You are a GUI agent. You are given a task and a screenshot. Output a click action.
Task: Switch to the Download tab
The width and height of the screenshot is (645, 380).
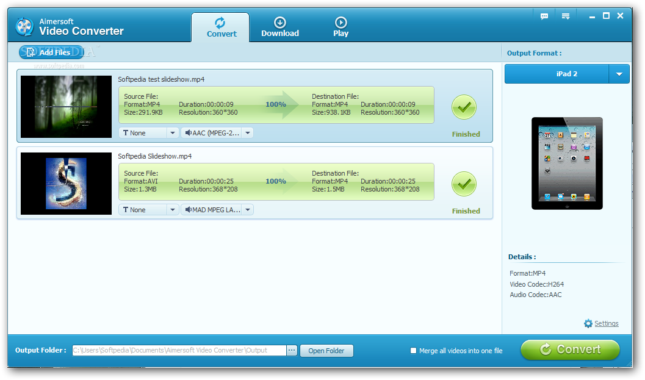point(280,27)
